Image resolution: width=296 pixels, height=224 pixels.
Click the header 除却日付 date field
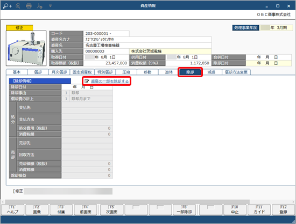point(269,63)
